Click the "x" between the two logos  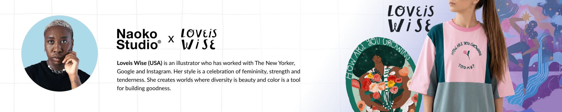[171, 39]
